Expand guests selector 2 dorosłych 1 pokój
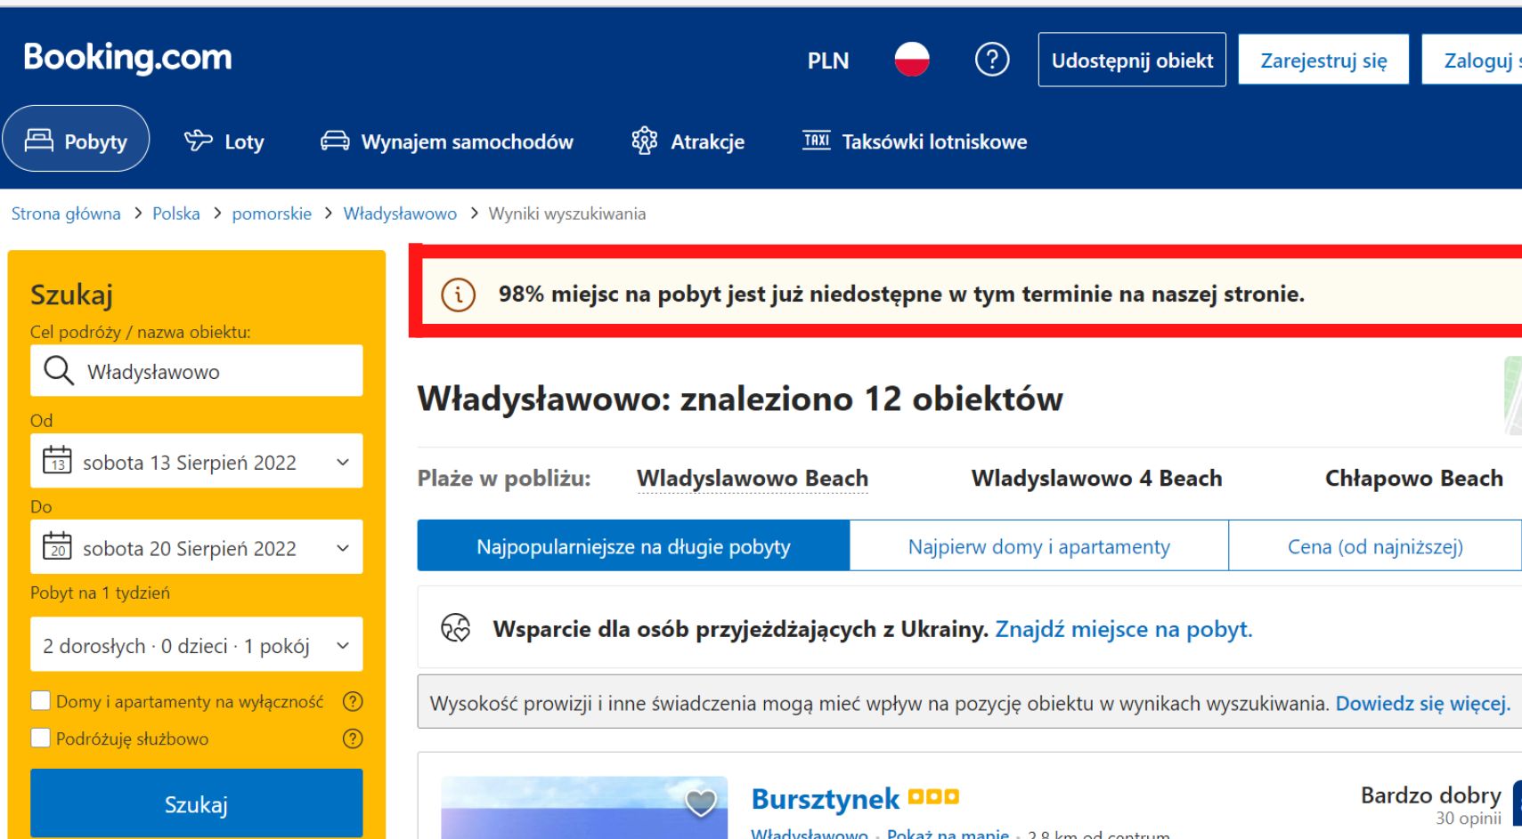The height and width of the screenshot is (839, 1522). (x=197, y=645)
